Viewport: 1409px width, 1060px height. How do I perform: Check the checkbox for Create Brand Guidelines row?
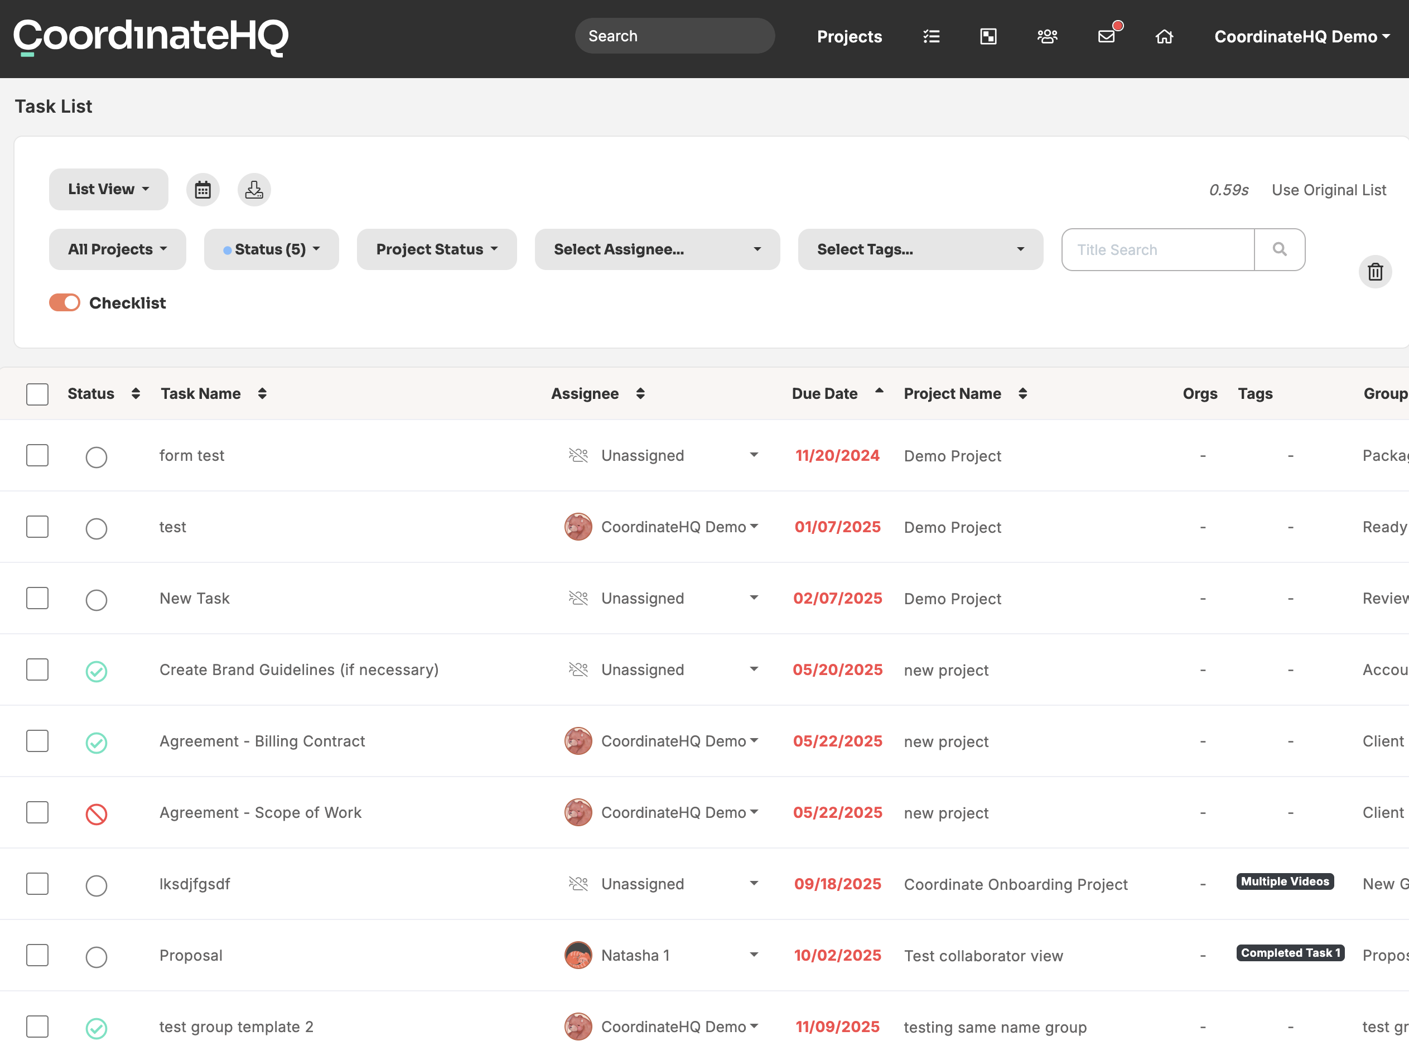(37, 669)
